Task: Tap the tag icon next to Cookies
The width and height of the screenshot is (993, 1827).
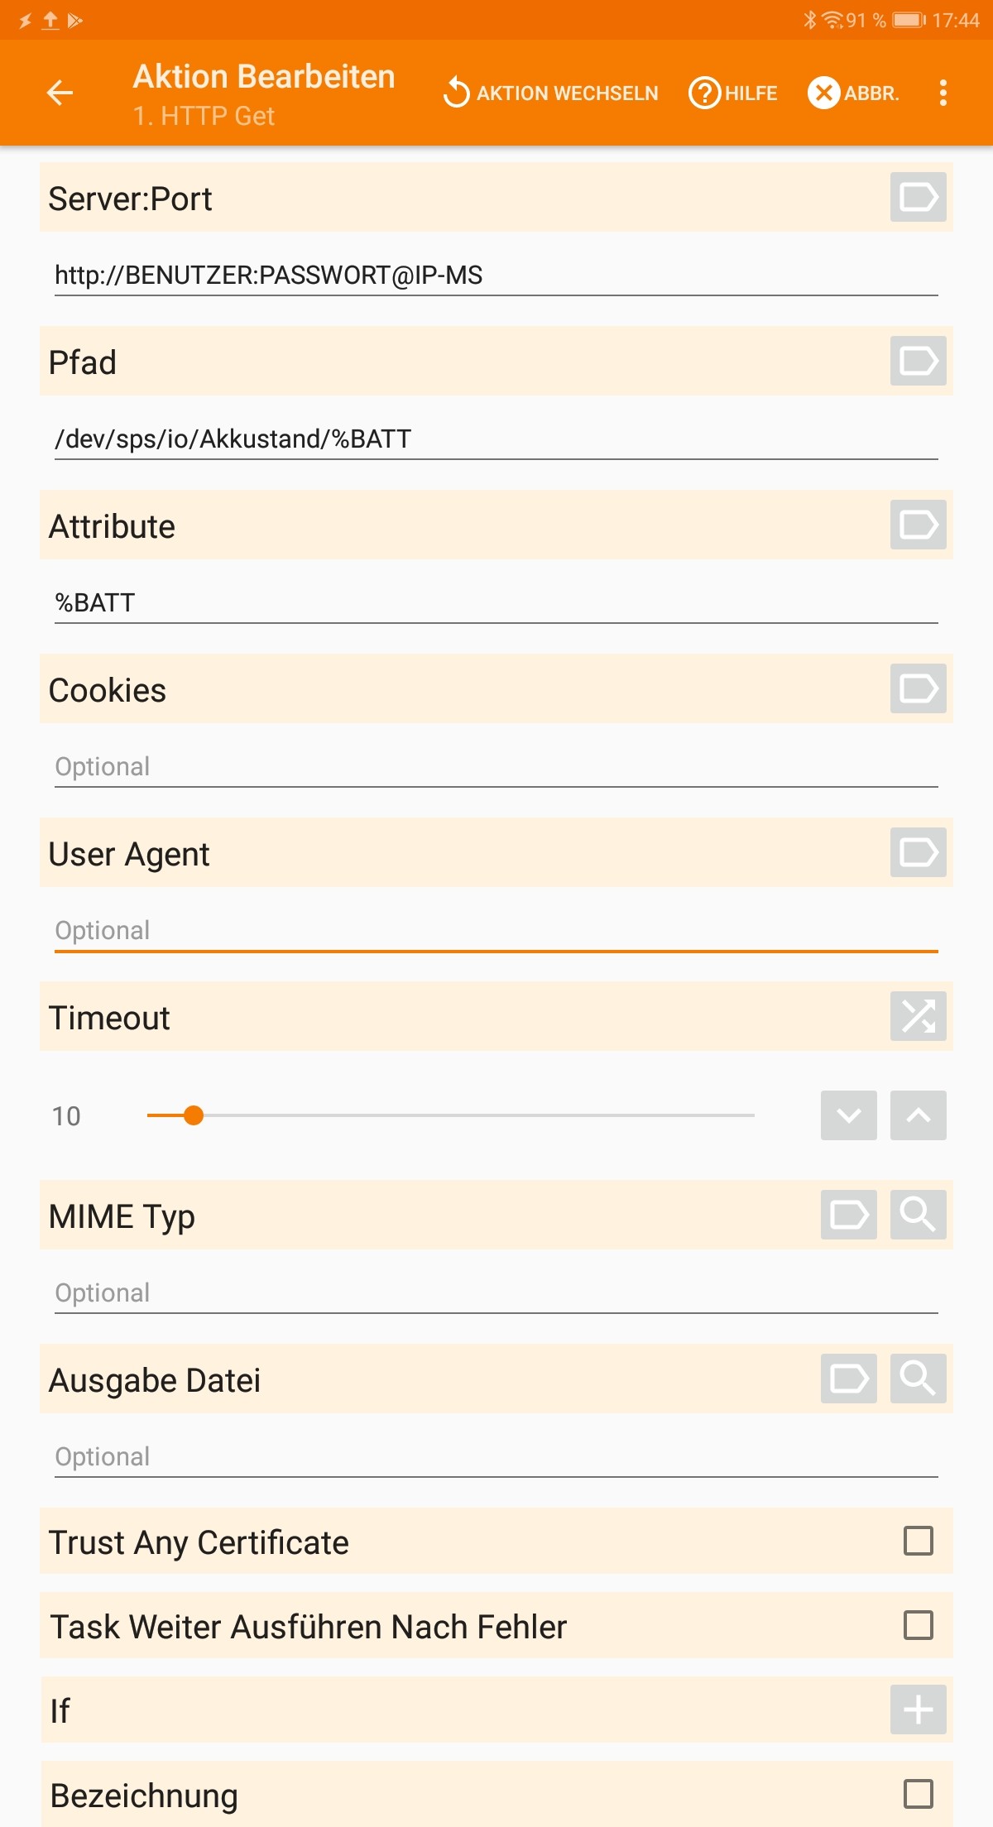Action: pos(918,688)
